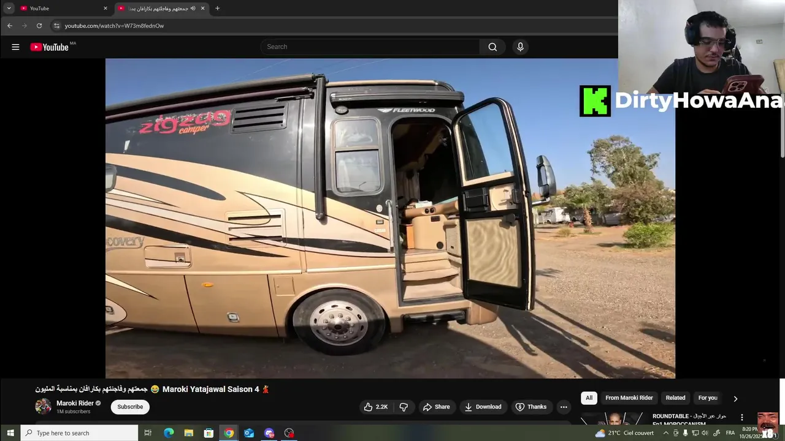This screenshot has height=441, width=785.
Task: Click the video player to pause
Action: tap(390, 218)
